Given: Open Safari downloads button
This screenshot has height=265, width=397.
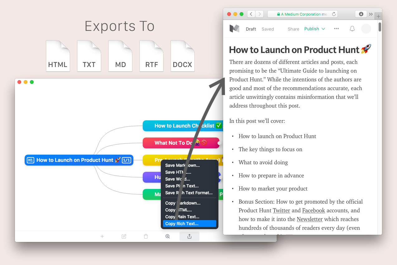Looking at the screenshot, I should tap(361, 14).
